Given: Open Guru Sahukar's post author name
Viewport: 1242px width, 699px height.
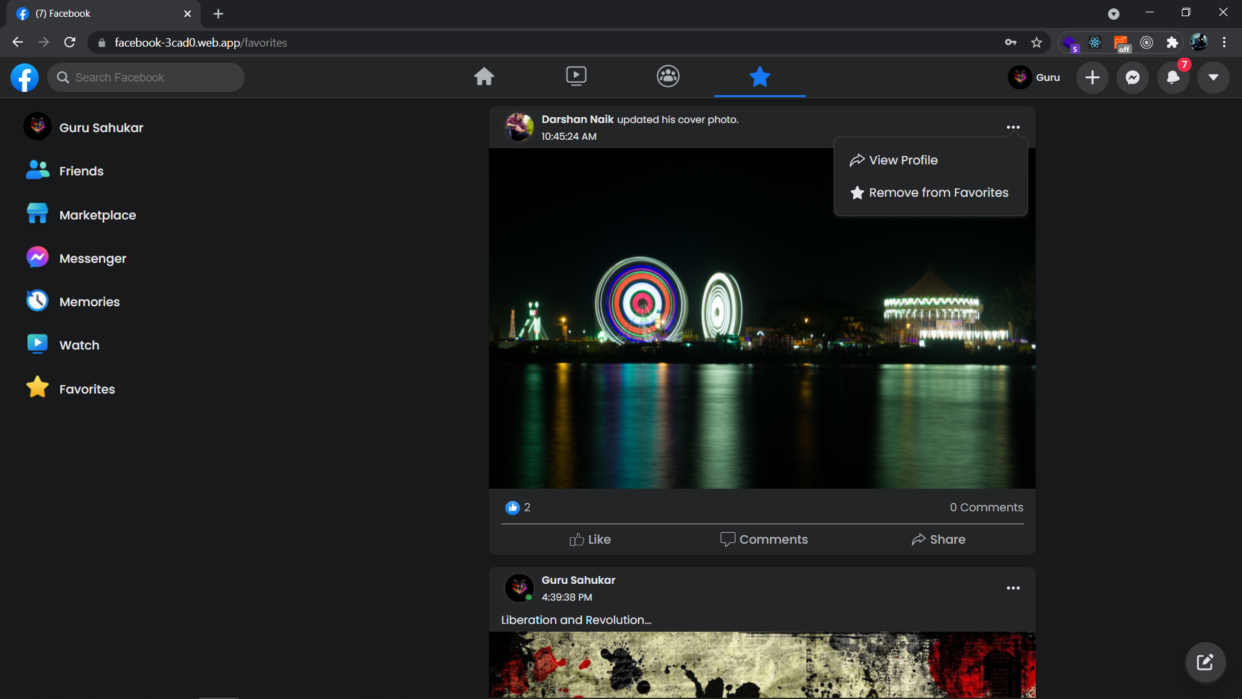Looking at the screenshot, I should 578,581.
